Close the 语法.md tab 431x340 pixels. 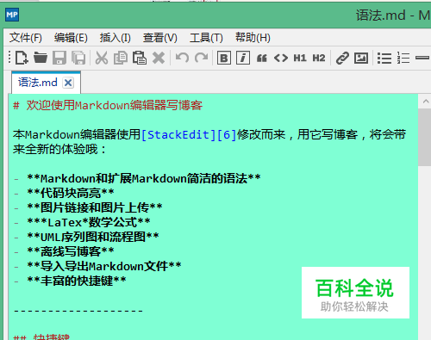[x=68, y=83]
